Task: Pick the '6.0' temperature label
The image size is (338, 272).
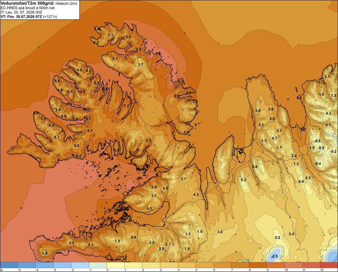Action: pos(189,93)
